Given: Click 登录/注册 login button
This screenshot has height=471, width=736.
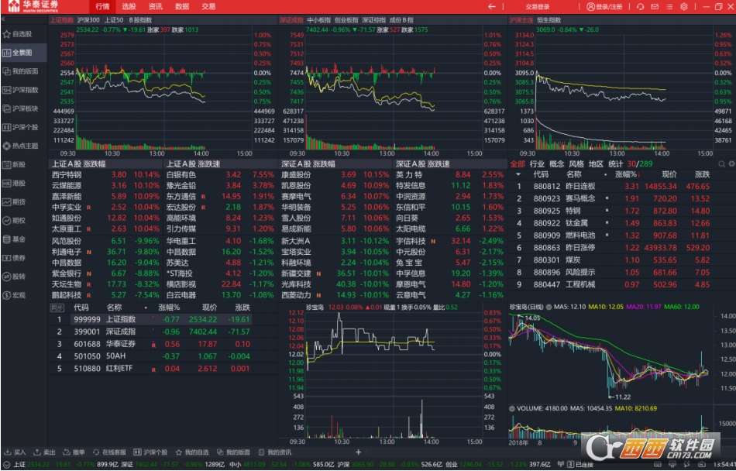Looking at the screenshot, I should point(604,6).
